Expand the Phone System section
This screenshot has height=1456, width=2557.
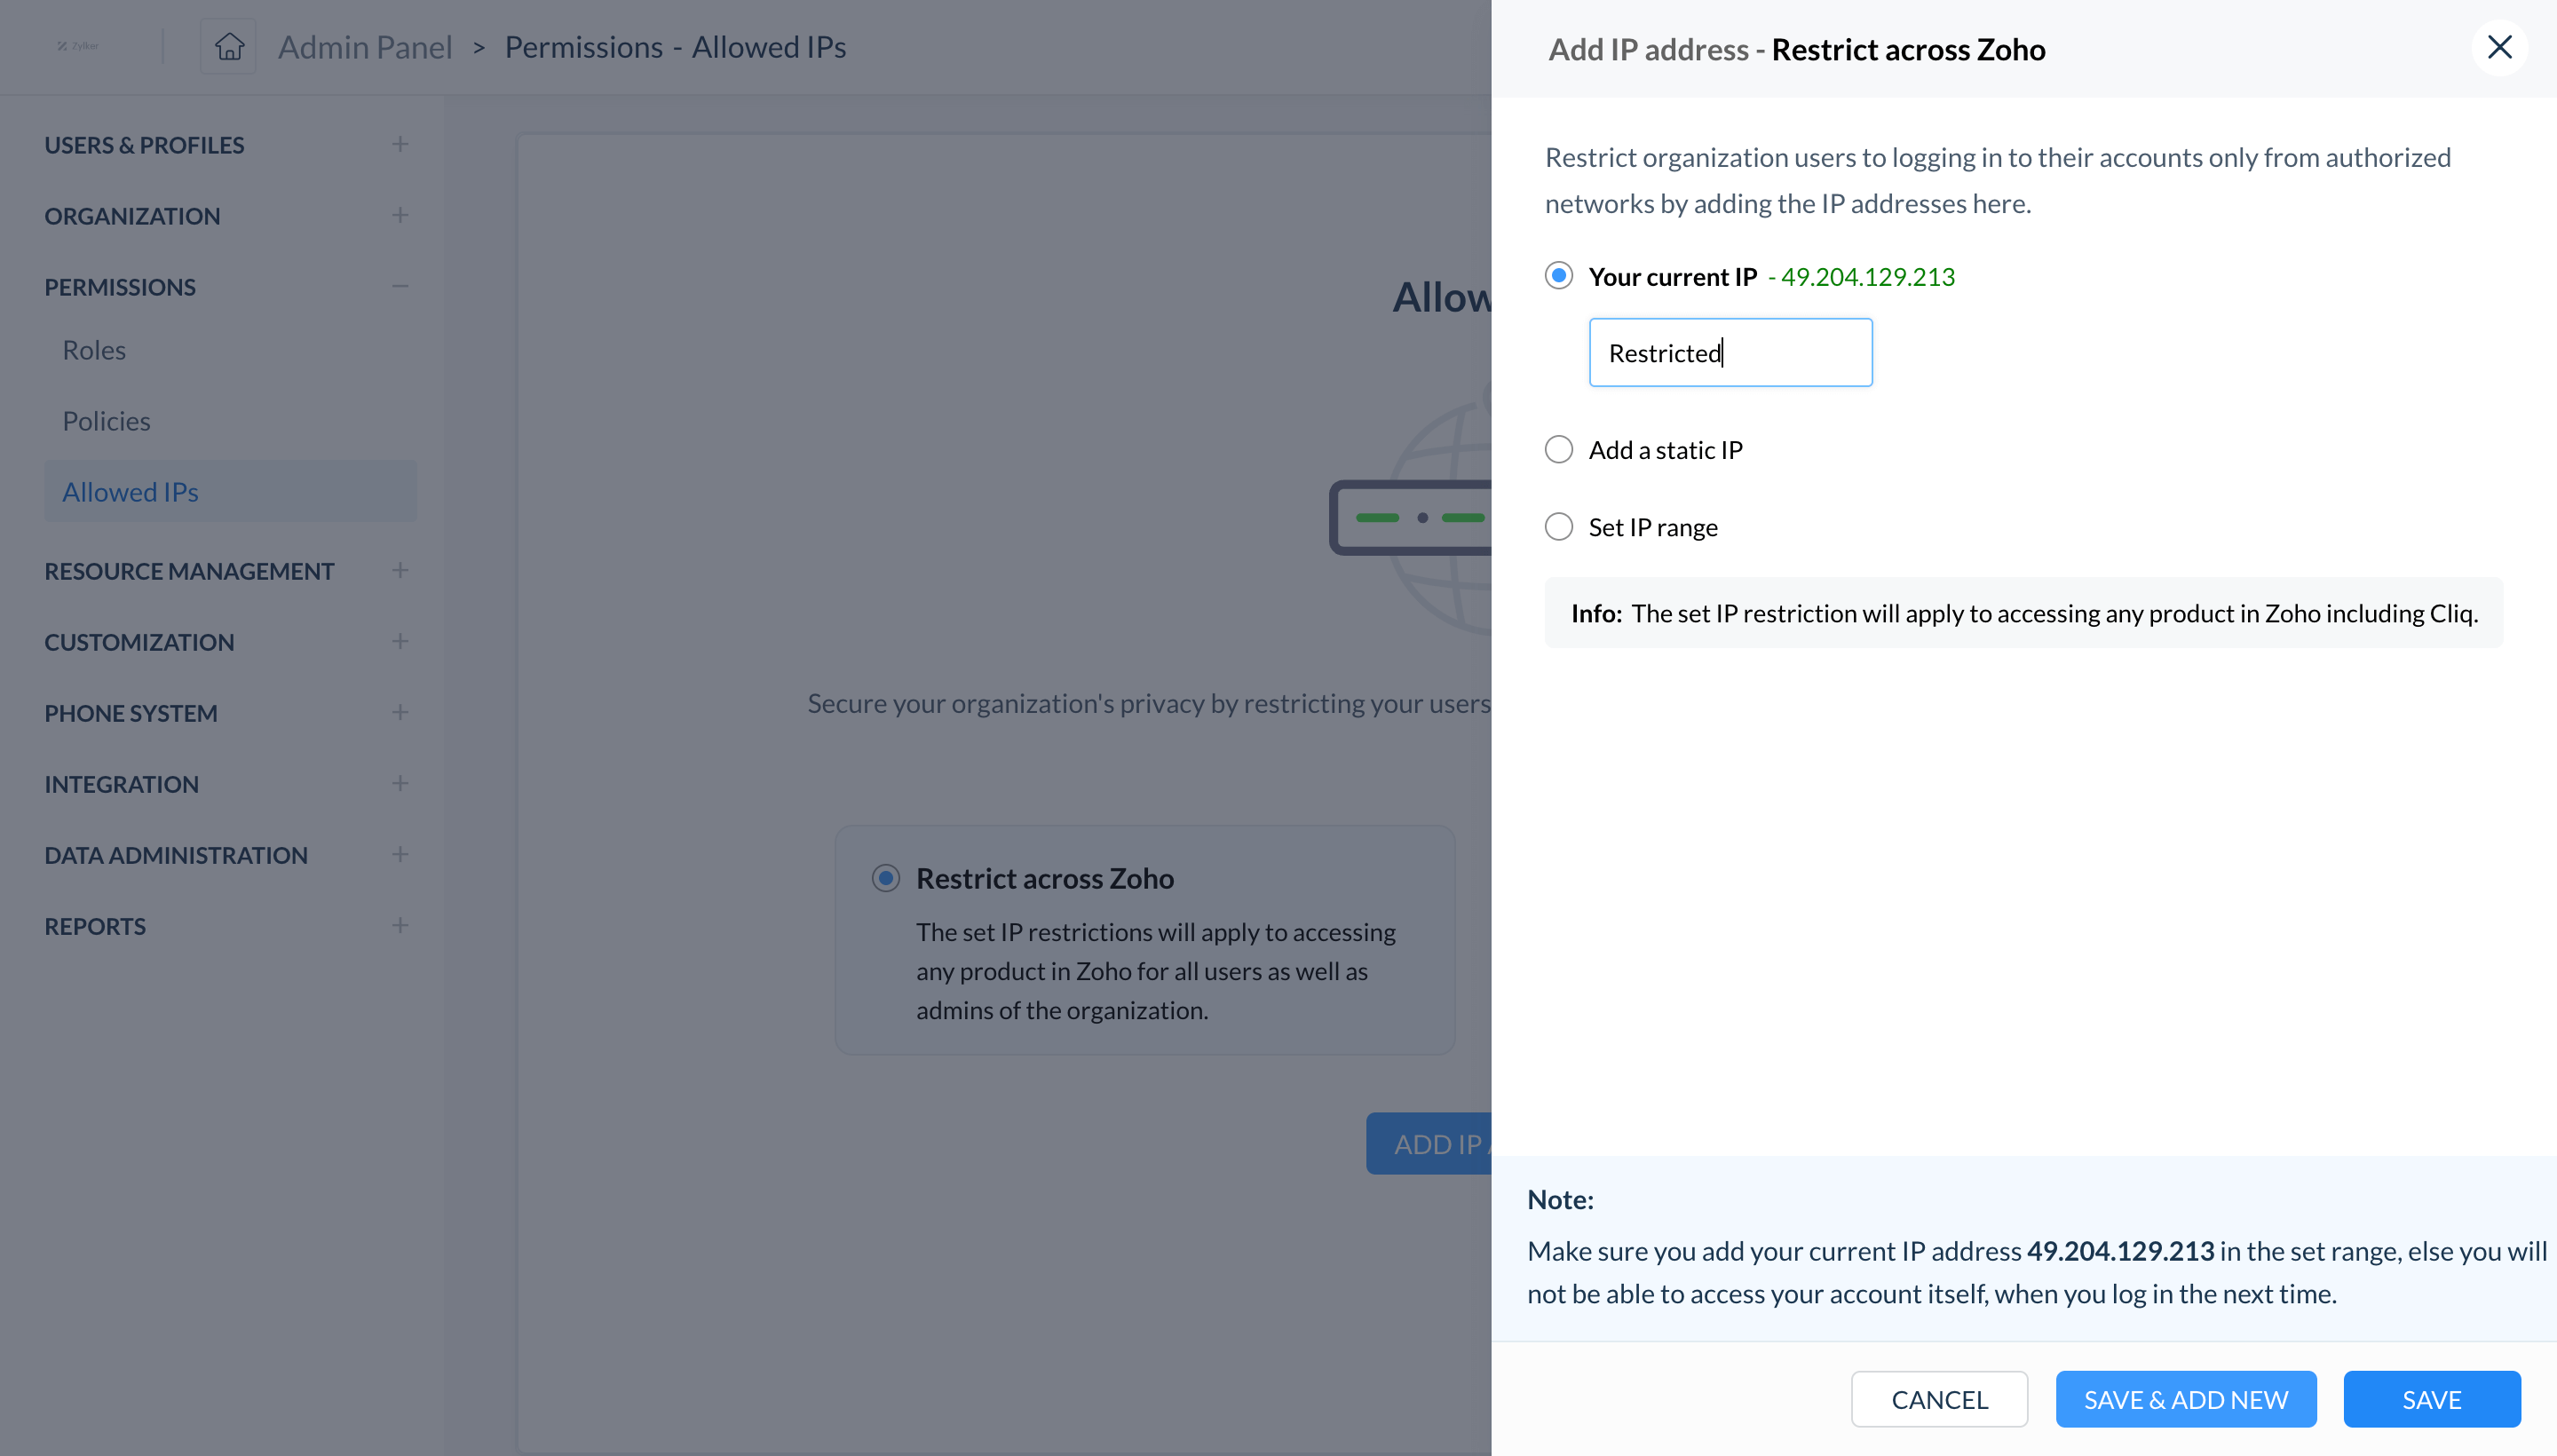coord(399,711)
